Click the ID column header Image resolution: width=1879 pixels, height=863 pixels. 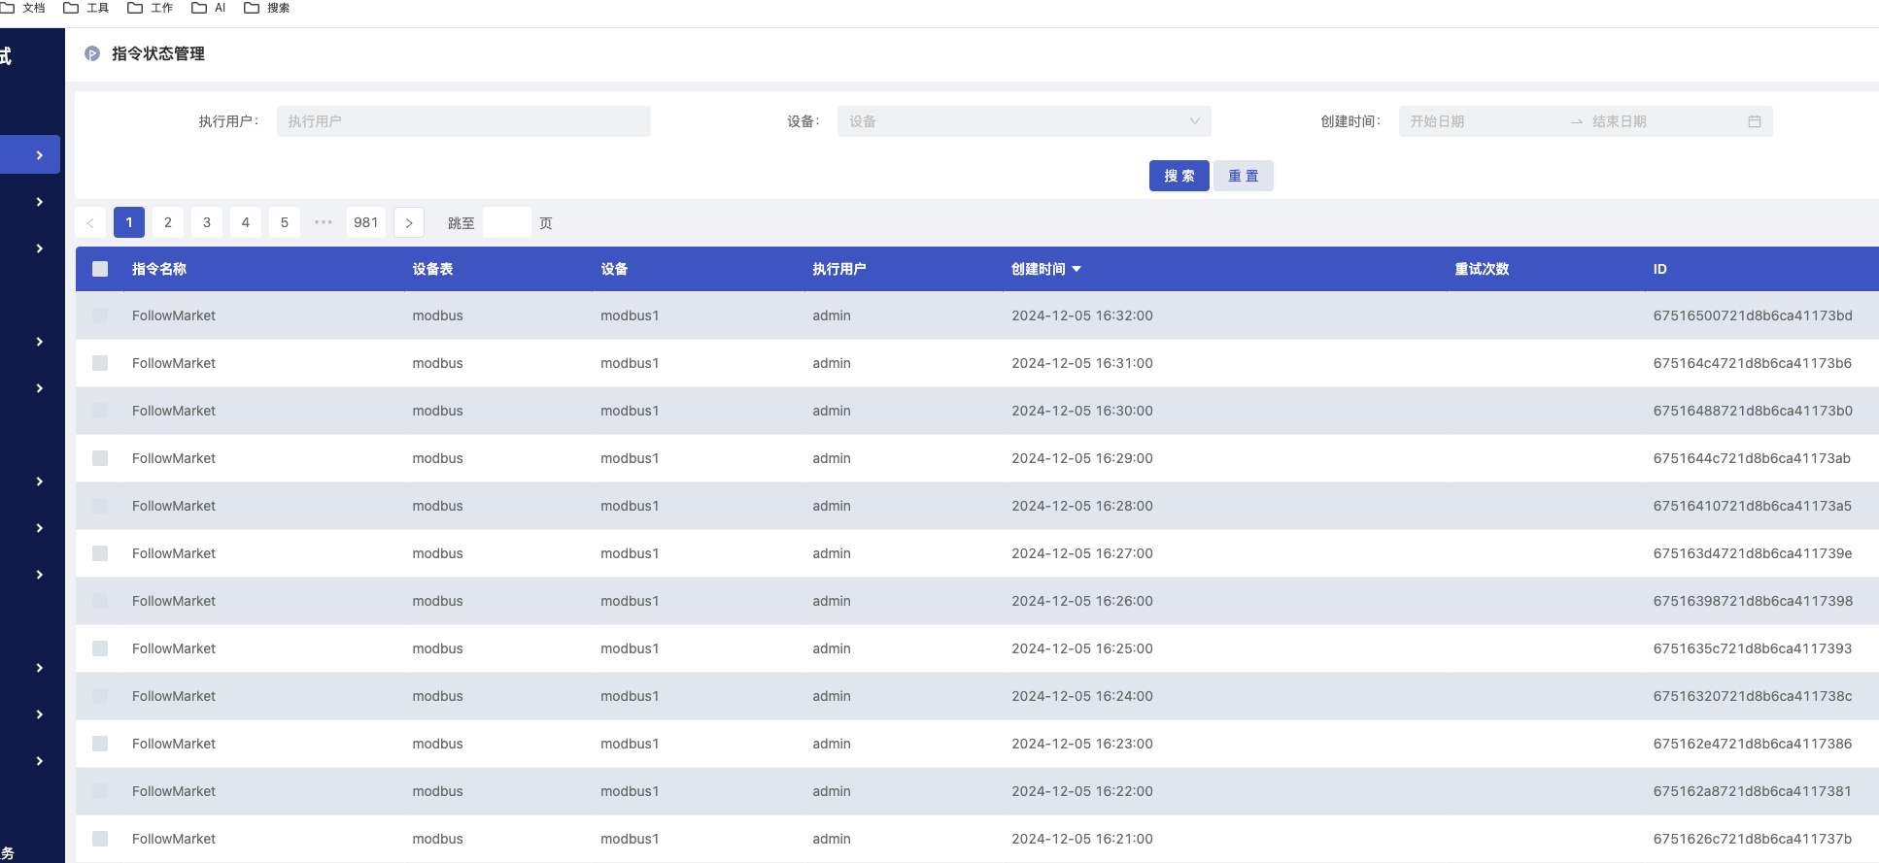pyautogui.click(x=1660, y=269)
